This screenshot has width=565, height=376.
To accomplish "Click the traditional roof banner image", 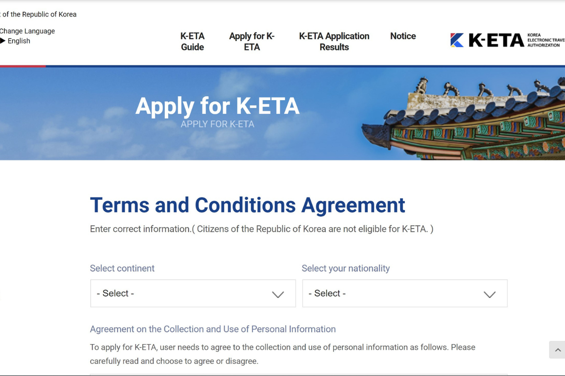I will tap(471, 117).
